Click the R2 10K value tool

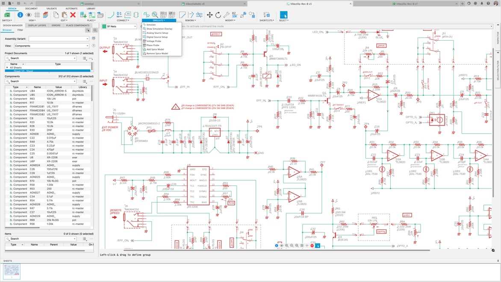(234, 15)
